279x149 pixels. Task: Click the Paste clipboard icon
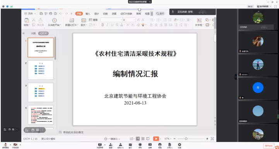tap(27, 20)
